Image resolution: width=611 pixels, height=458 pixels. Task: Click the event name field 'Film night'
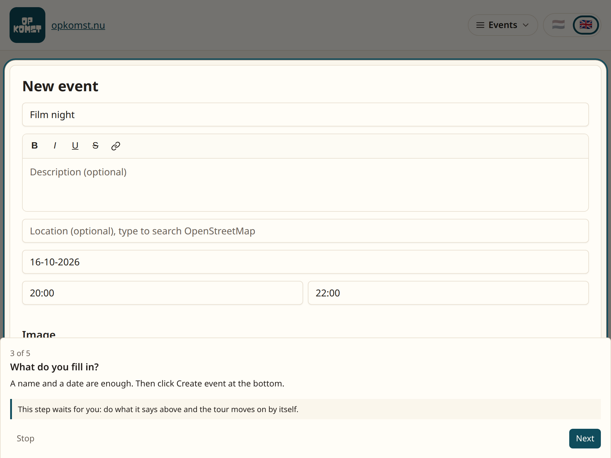305,115
